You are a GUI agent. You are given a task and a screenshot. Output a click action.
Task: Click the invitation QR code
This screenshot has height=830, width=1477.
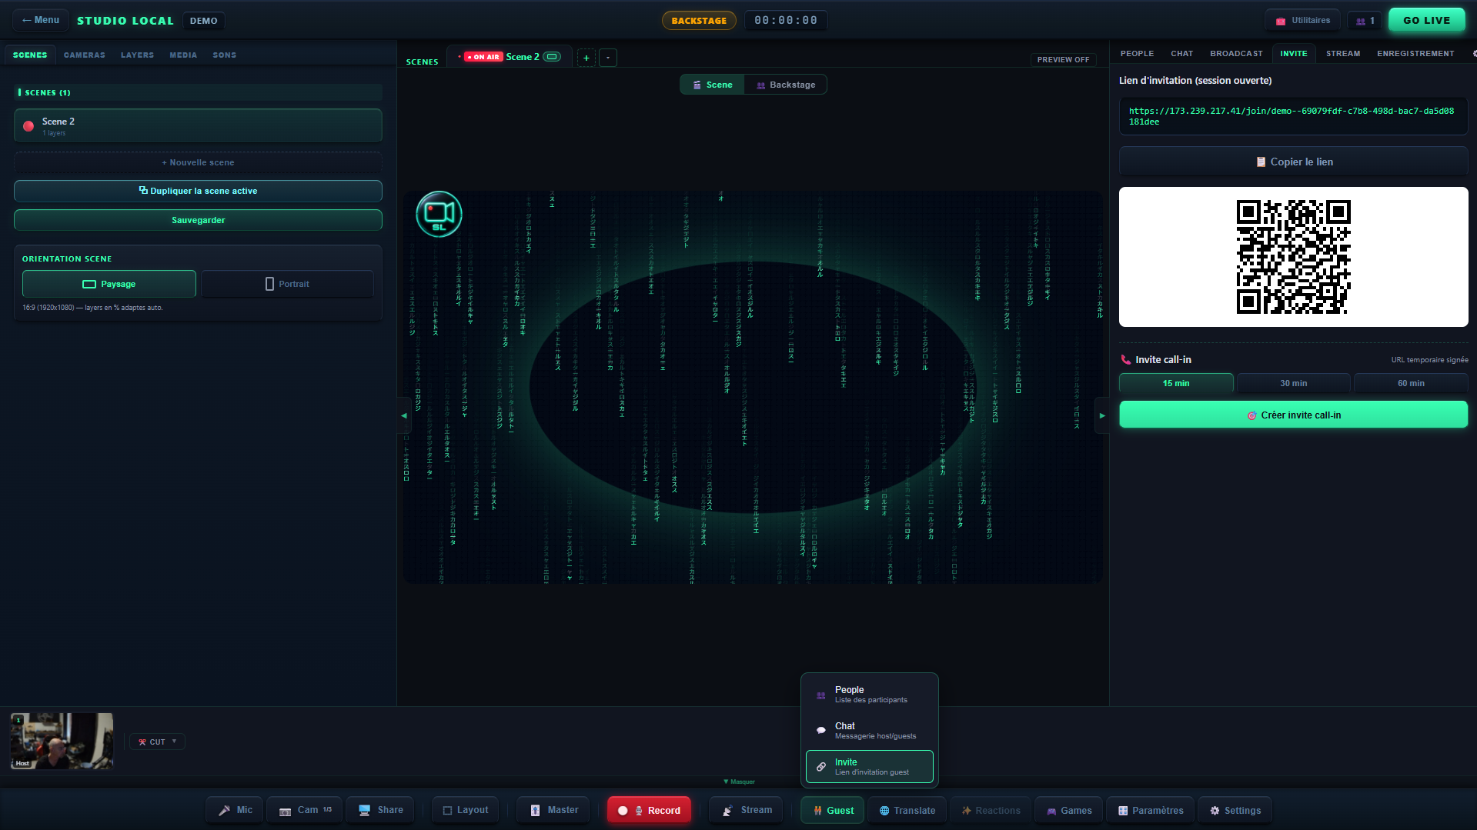[x=1293, y=257]
